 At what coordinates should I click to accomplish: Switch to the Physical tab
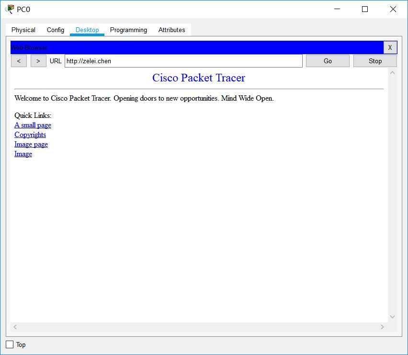click(x=23, y=30)
